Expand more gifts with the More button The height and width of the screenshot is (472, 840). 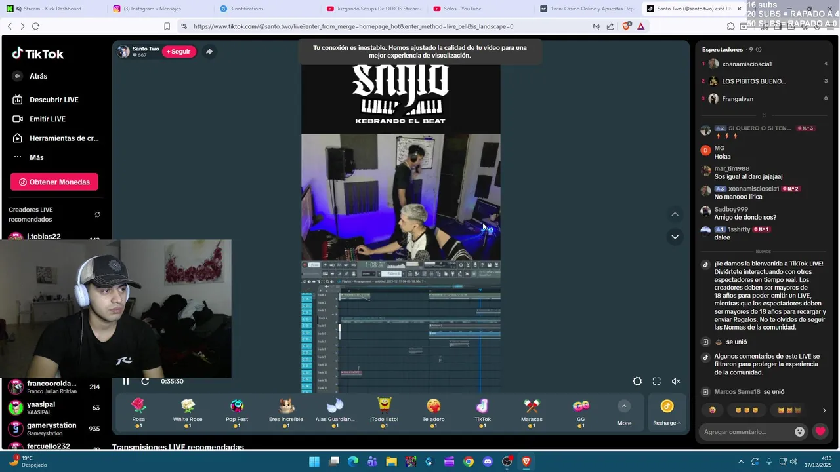pyautogui.click(x=624, y=413)
